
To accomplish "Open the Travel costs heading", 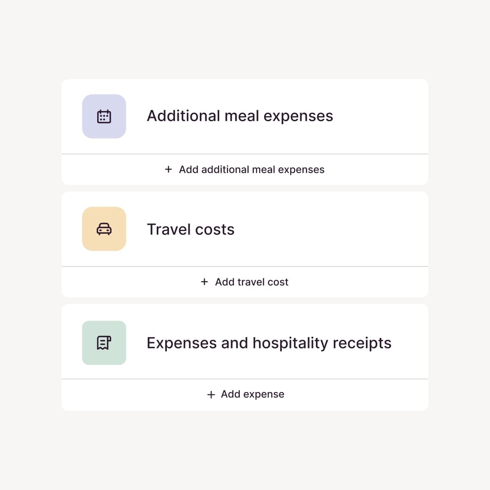I will coord(191,229).
